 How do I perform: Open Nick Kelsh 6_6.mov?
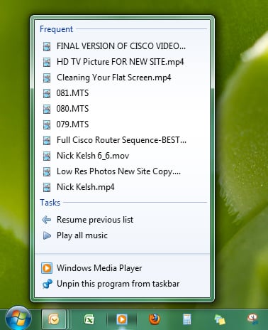click(x=122, y=156)
